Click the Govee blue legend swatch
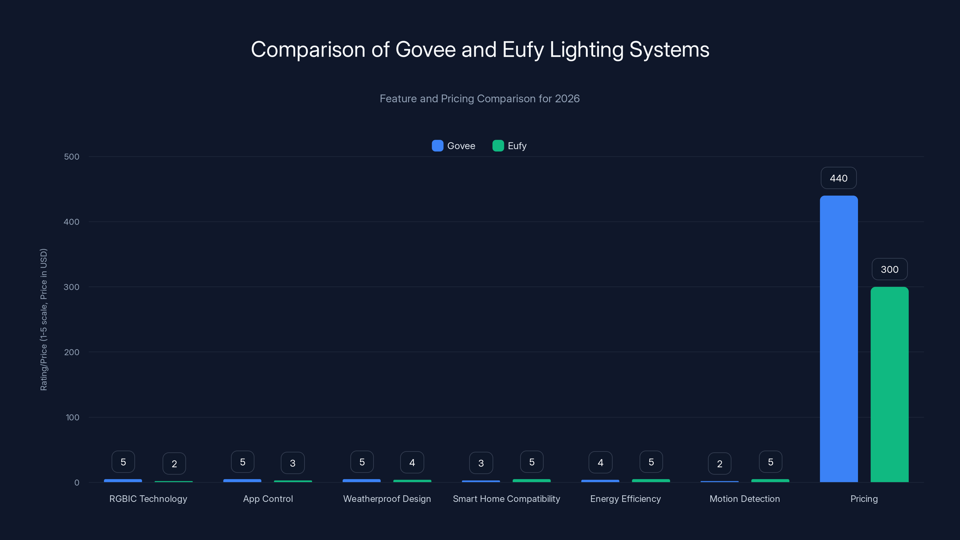The image size is (960, 540). pos(437,146)
